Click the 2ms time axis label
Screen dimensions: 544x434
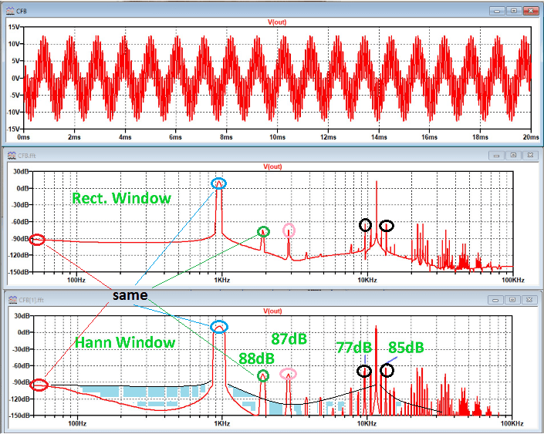tap(74, 137)
